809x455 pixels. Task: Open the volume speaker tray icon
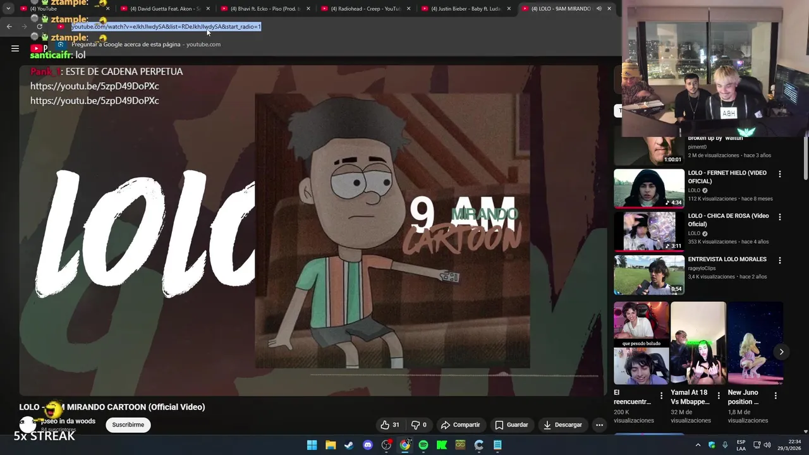click(767, 445)
